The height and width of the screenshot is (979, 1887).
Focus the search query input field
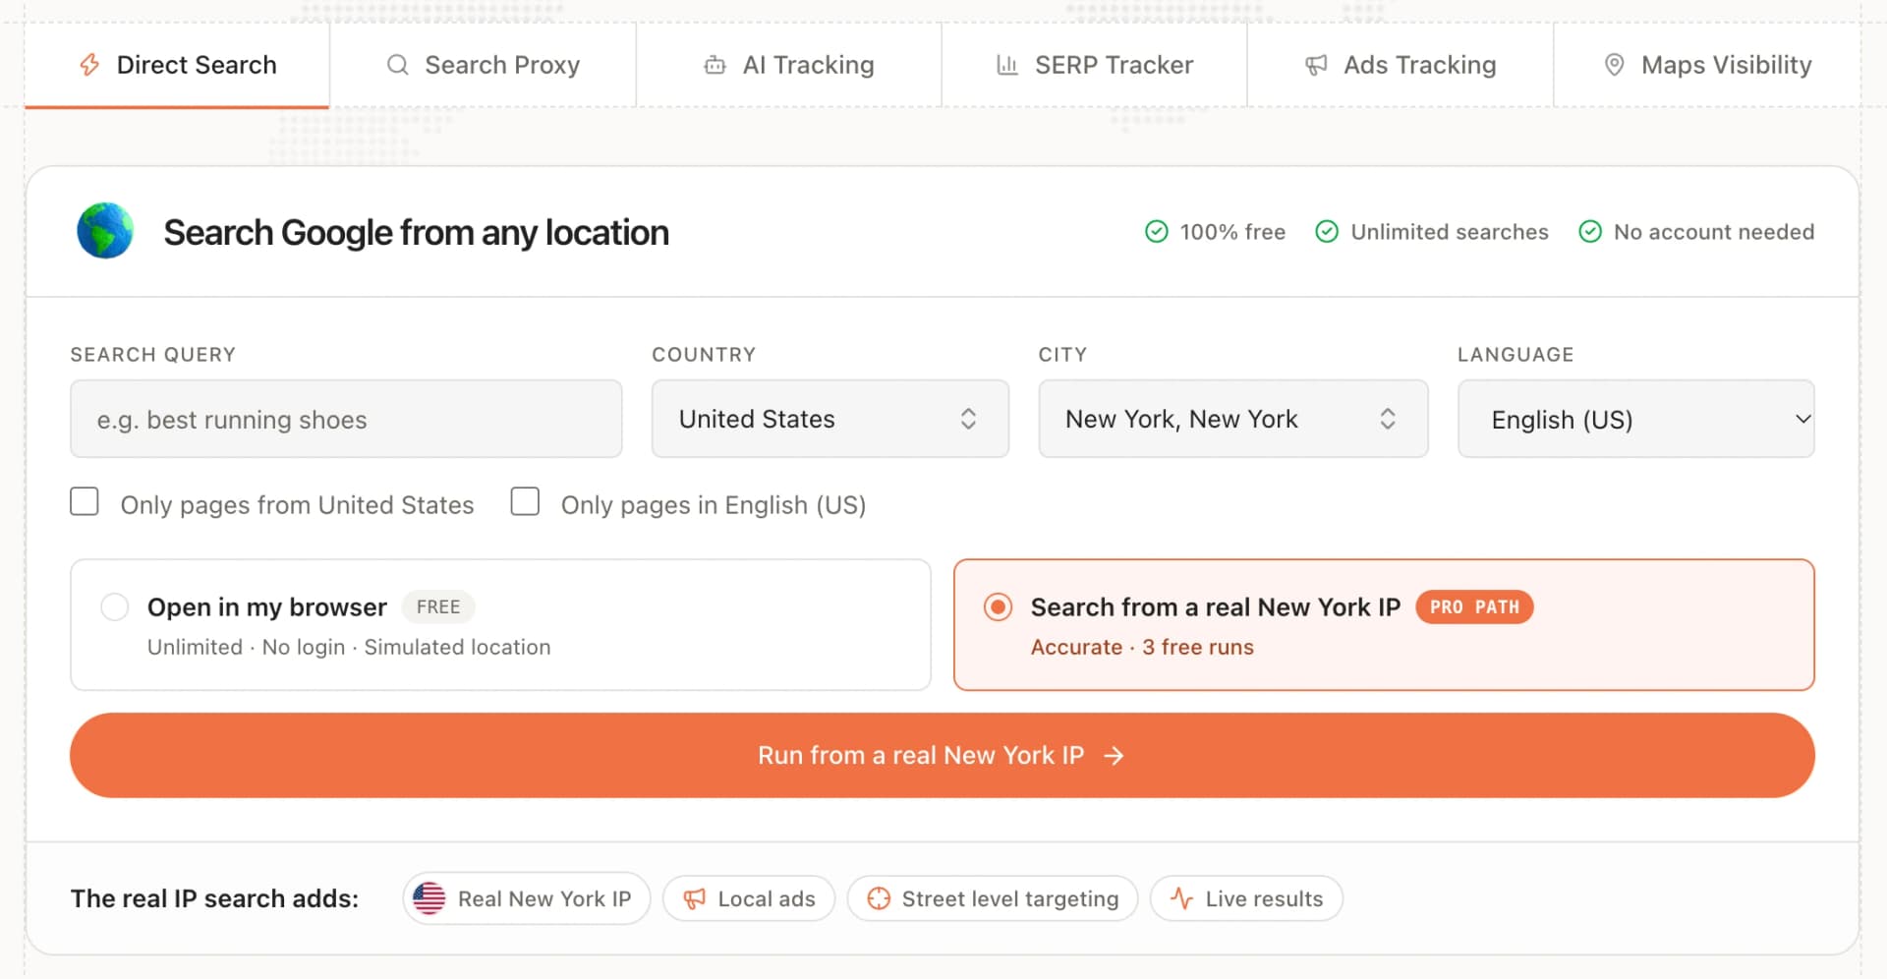coord(346,419)
